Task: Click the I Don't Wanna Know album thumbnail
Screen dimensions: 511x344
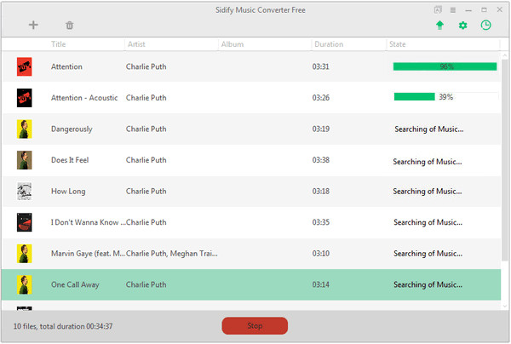Action: tap(25, 222)
